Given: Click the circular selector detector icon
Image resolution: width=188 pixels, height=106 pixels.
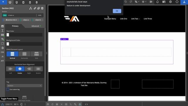Looking at the screenshot, I should point(177,2).
